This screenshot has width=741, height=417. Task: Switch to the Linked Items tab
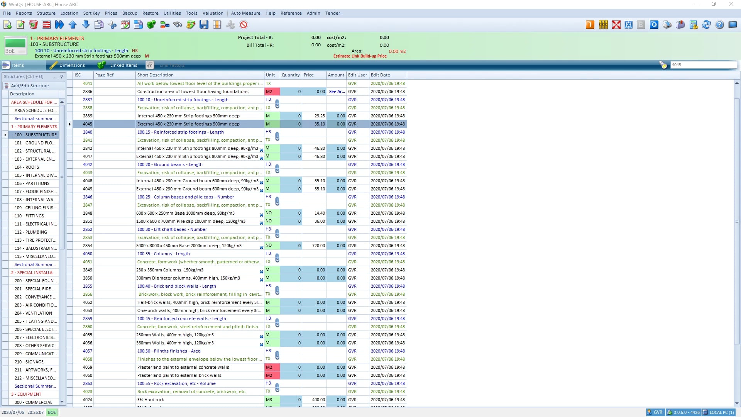(123, 65)
